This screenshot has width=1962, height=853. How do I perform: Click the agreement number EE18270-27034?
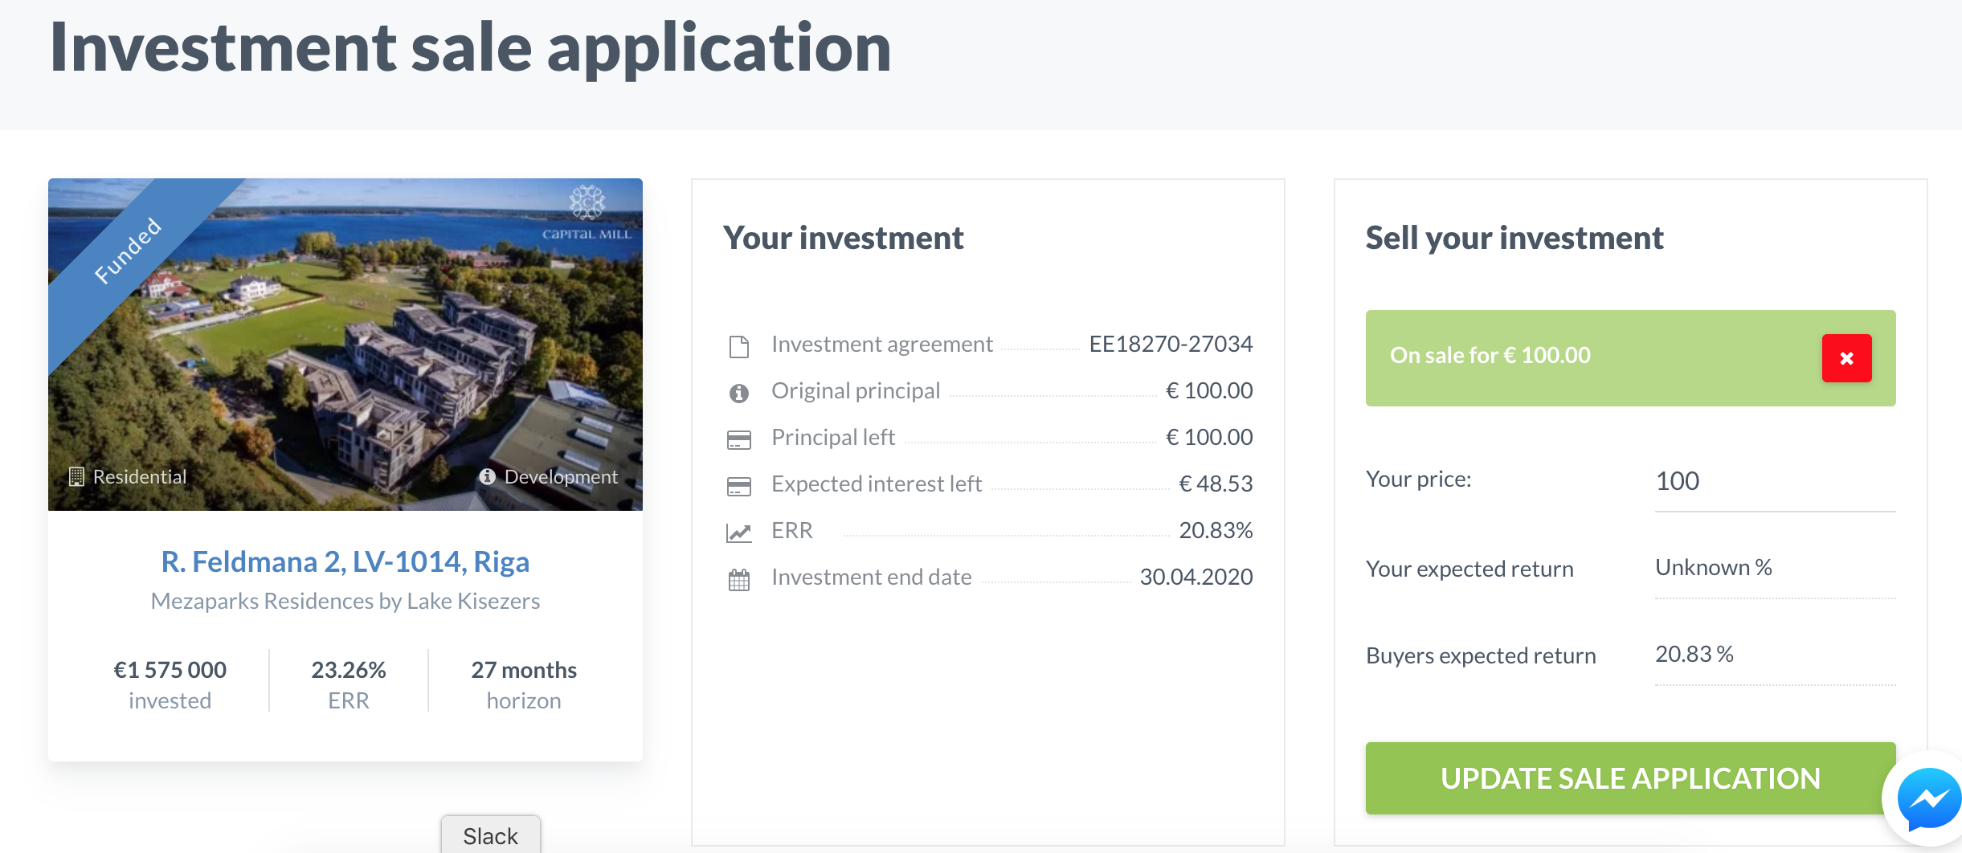(1171, 344)
